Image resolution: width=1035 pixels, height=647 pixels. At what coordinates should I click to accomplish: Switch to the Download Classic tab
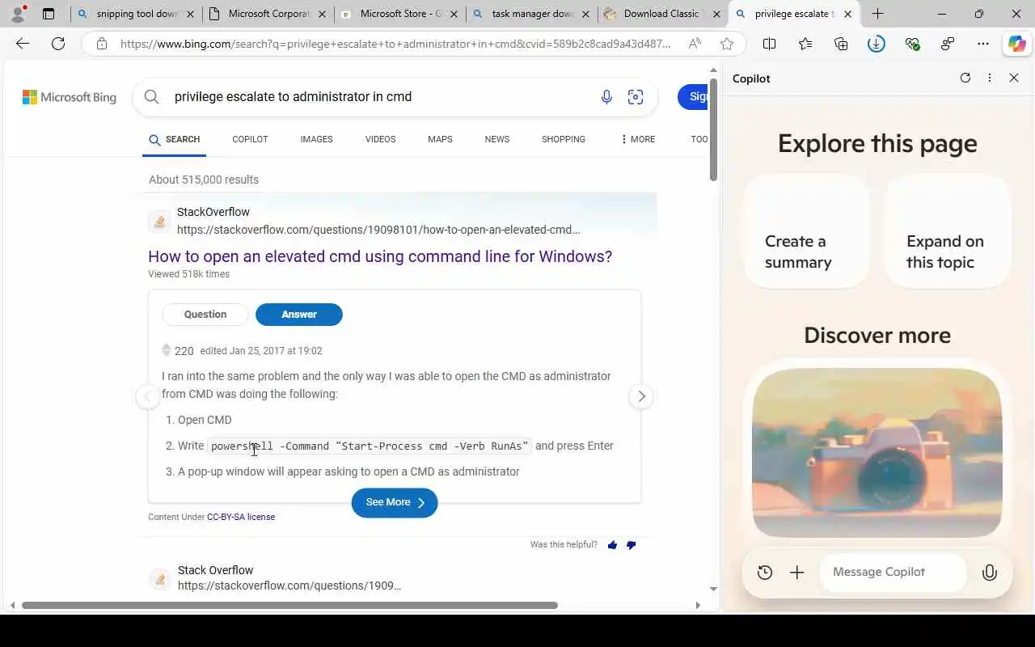click(662, 14)
